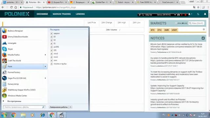Click the Twitter icon in Notices header
Screen dimensions: 210x118
tap(203, 38)
